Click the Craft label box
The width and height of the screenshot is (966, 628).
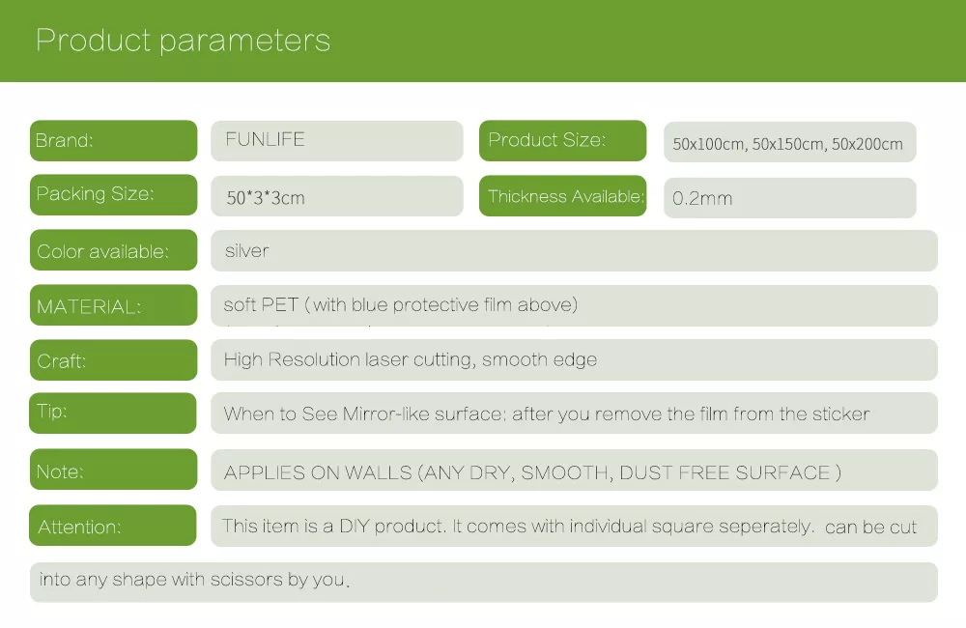point(113,361)
